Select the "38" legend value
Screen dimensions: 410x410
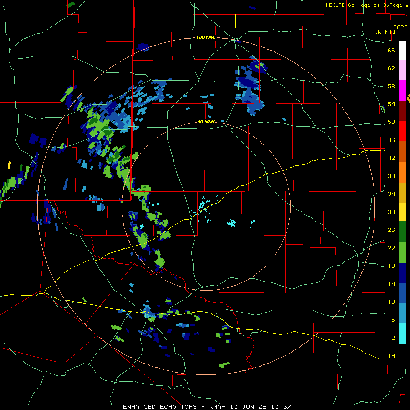[391, 176]
